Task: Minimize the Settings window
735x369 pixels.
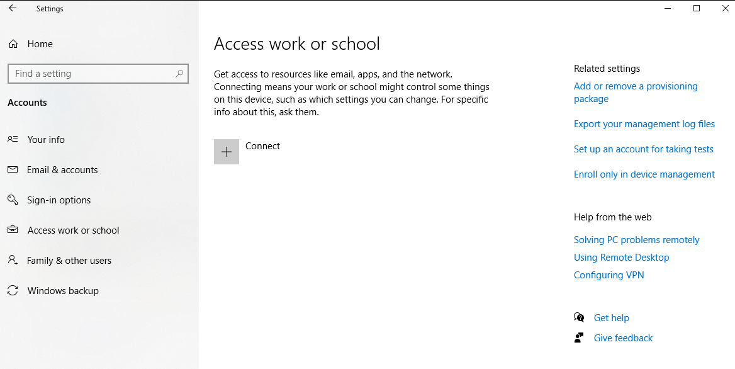Action: (x=668, y=8)
